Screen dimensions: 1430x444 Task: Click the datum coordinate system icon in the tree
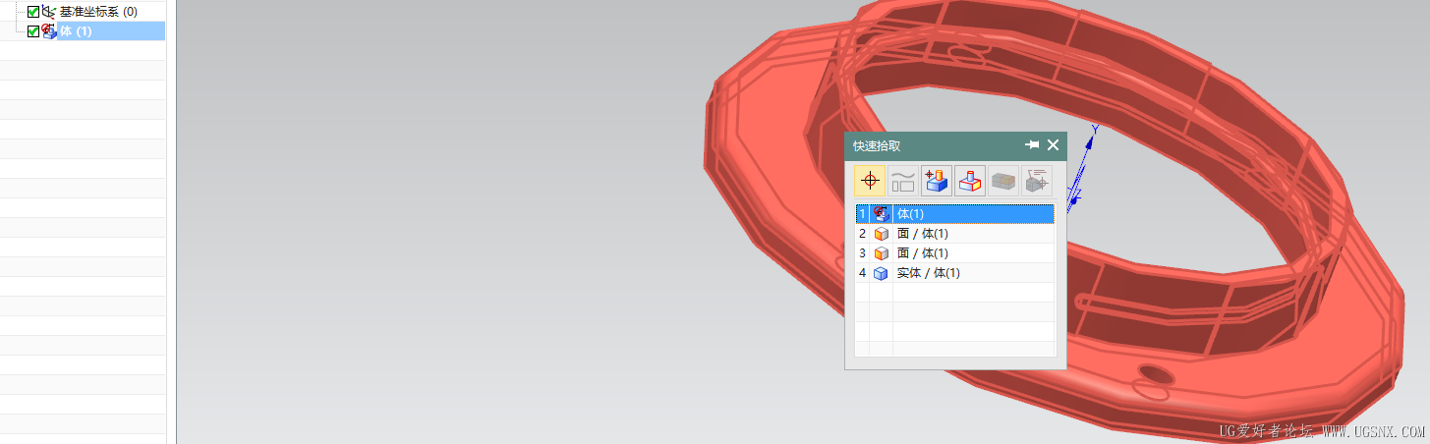pos(48,12)
